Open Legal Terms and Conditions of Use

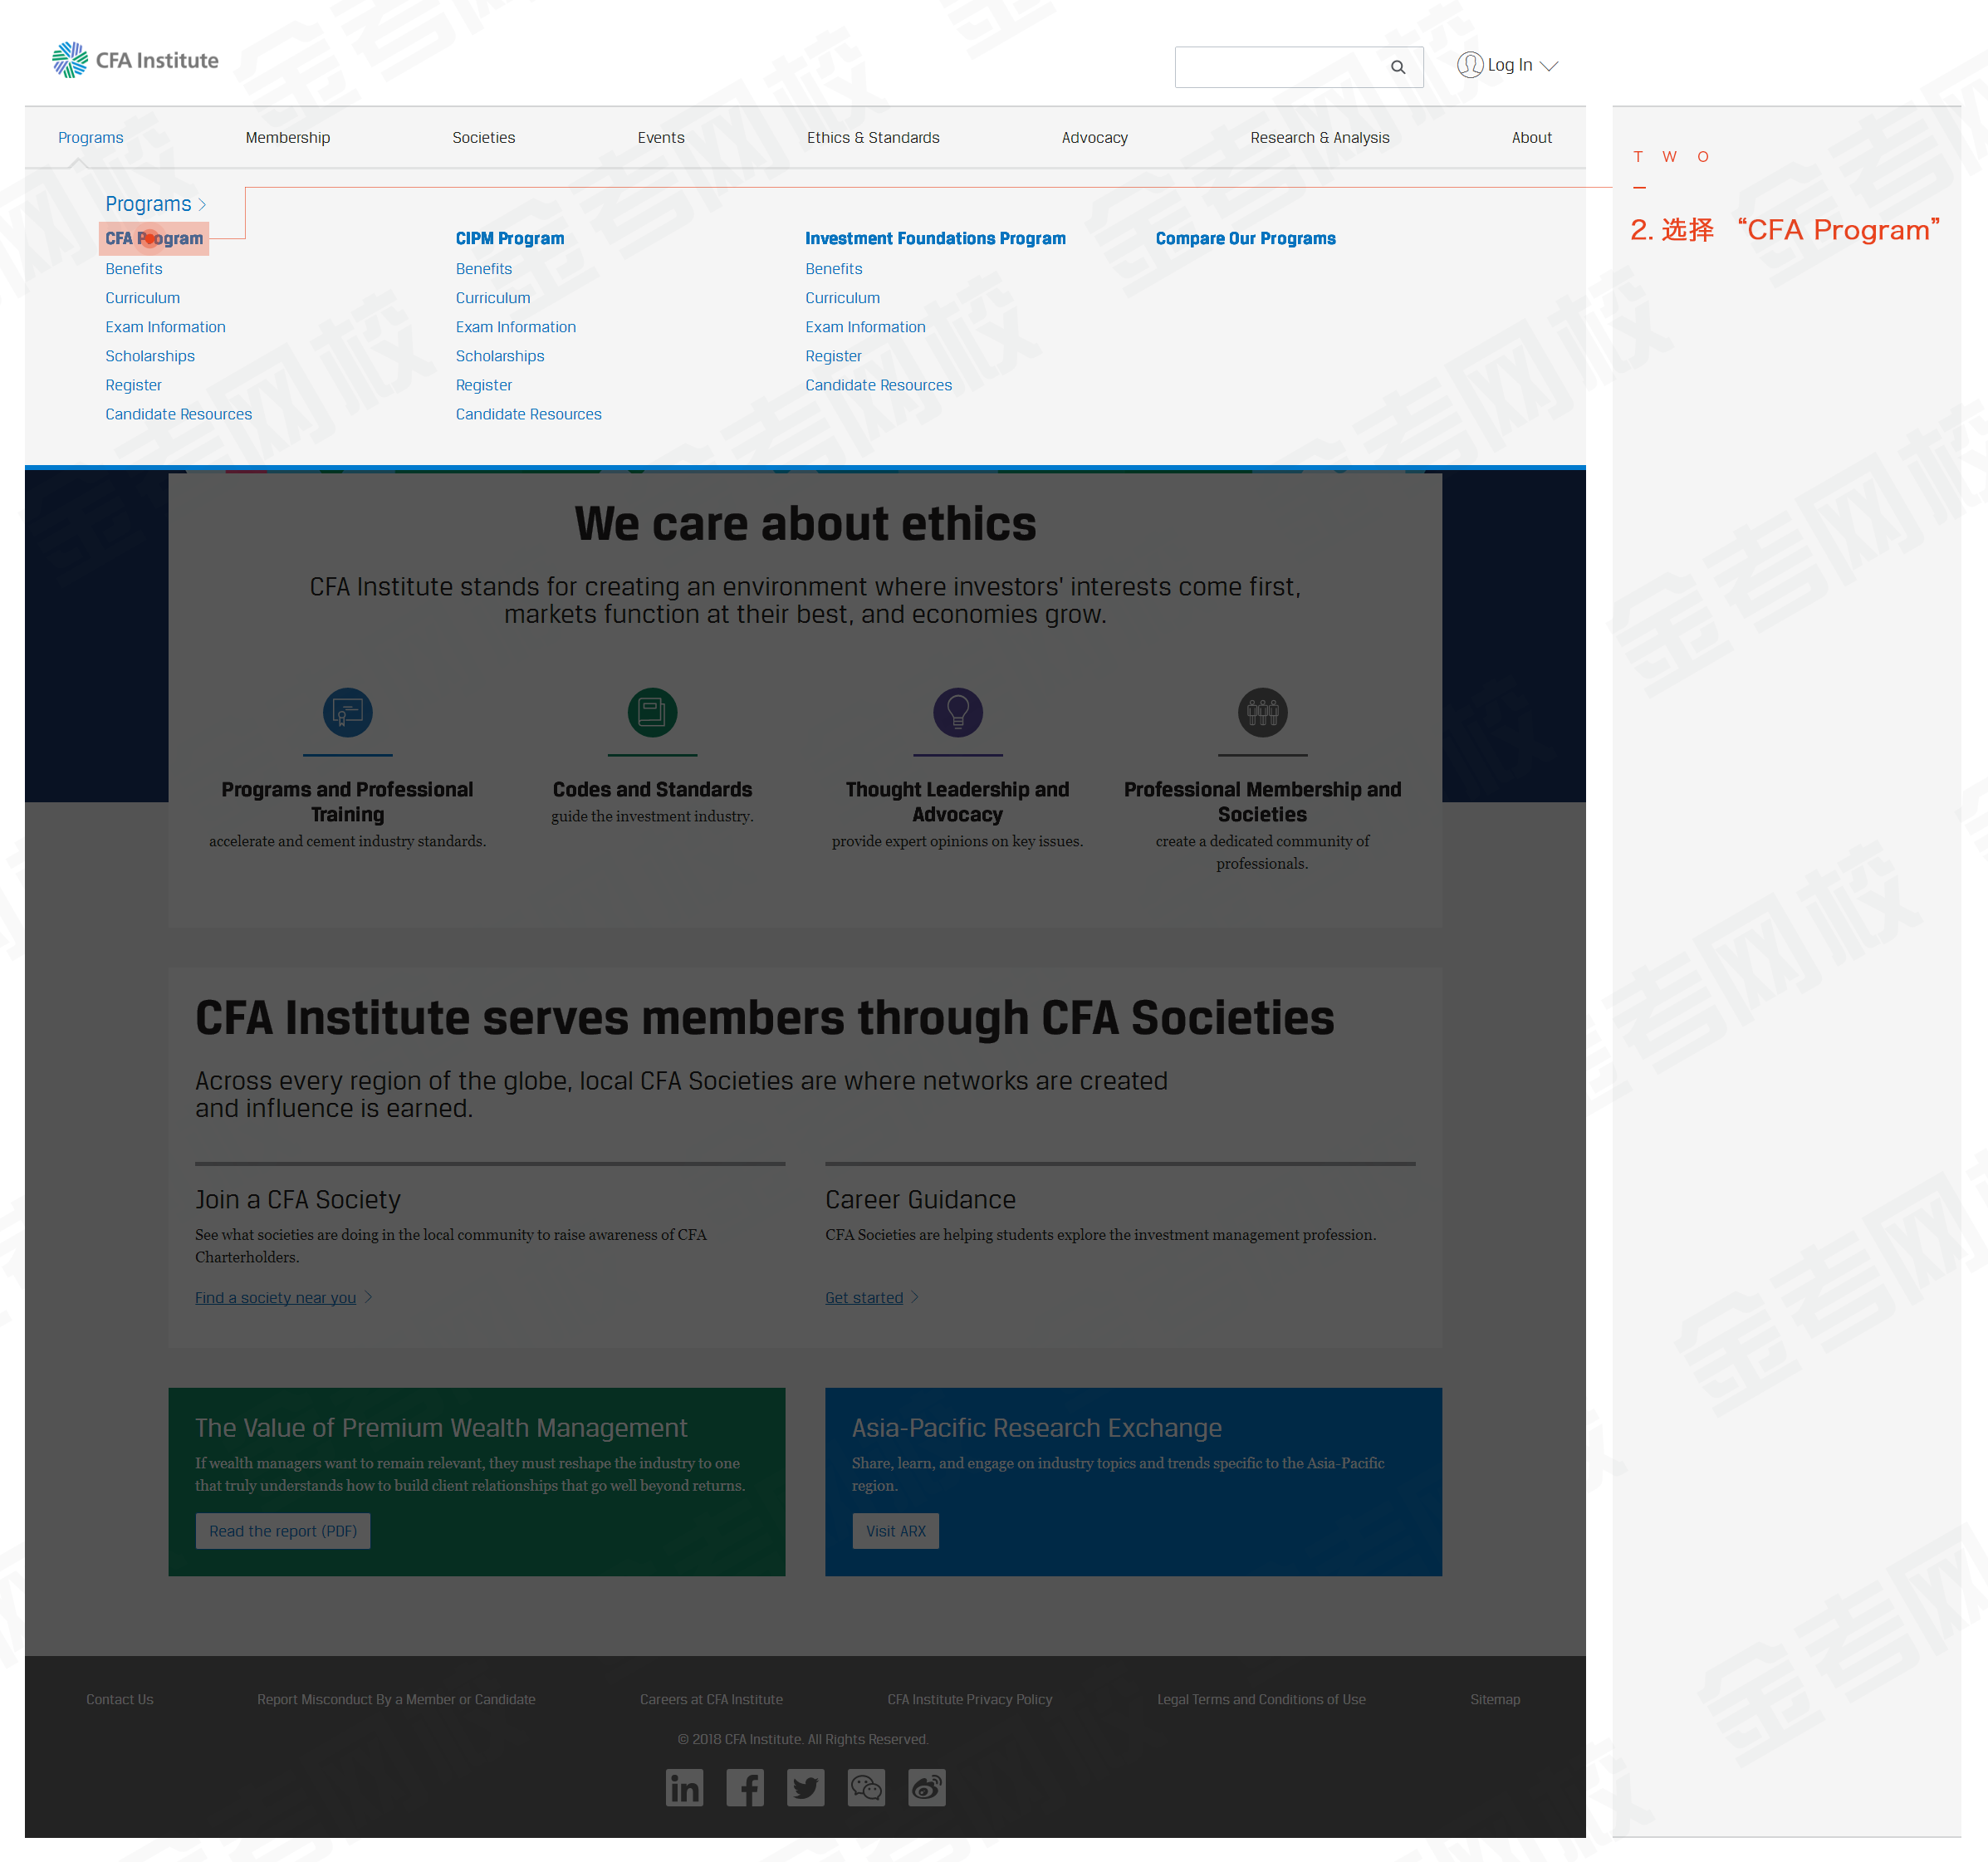tap(1262, 1698)
